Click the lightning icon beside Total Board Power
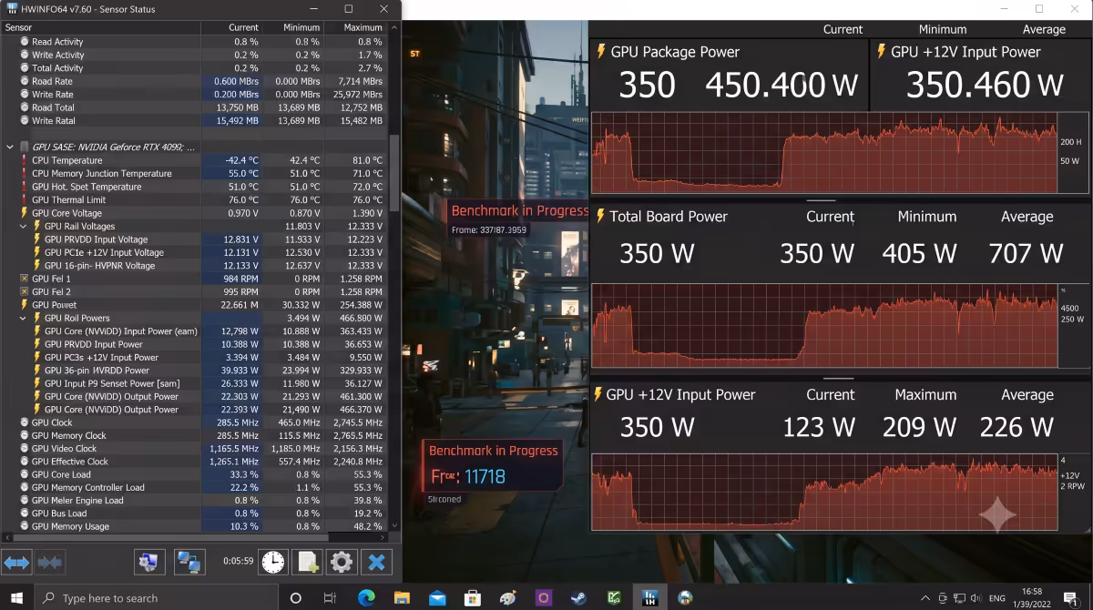The image size is (1093, 610). point(600,216)
